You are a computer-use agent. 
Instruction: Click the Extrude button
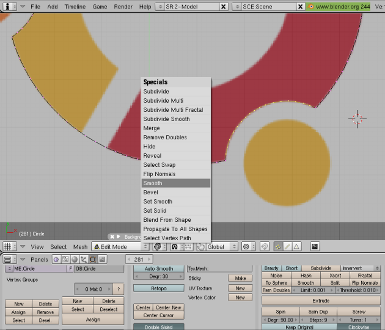click(321, 301)
